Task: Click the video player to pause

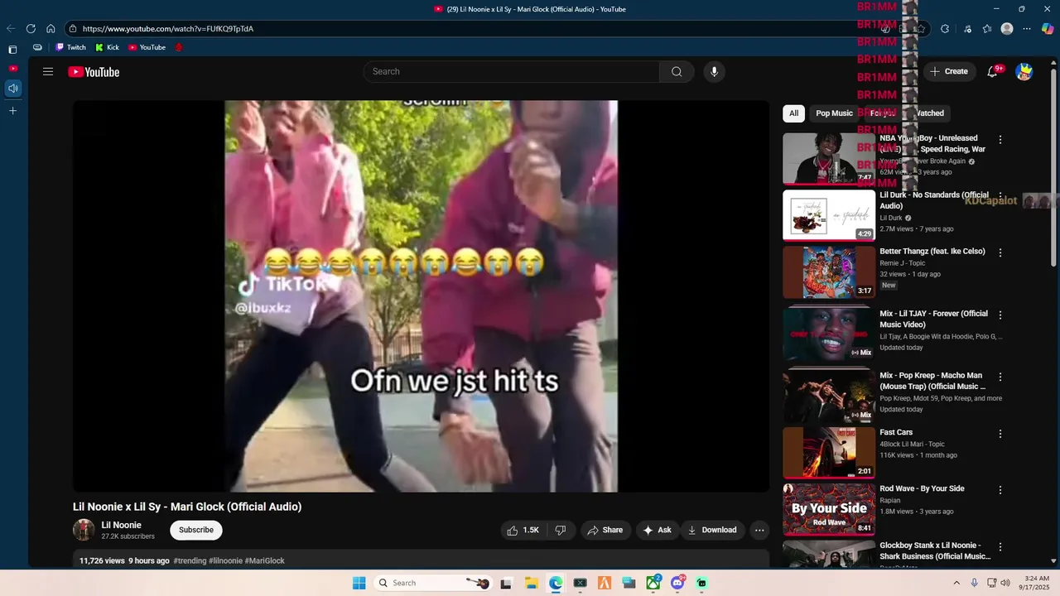Action: pyautogui.click(x=421, y=296)
